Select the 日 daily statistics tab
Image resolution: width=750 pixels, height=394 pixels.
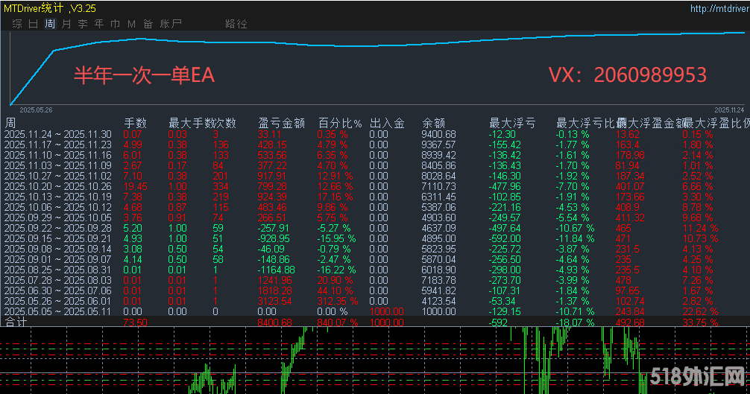pyautogui.click(x=34, y=24)
